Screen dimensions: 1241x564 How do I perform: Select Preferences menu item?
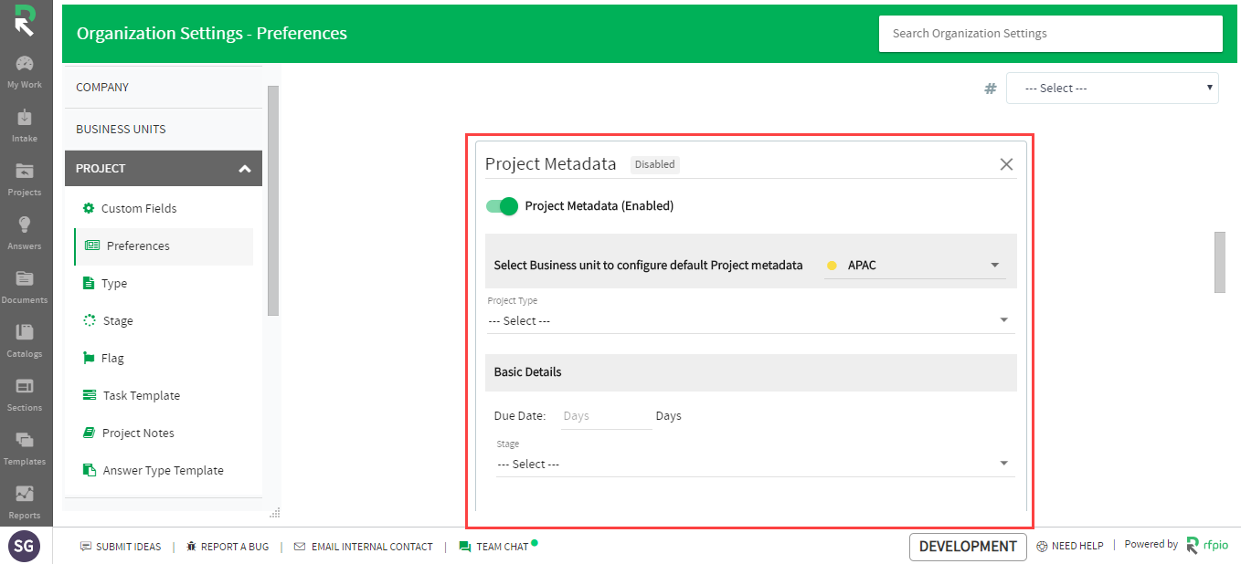164,245
